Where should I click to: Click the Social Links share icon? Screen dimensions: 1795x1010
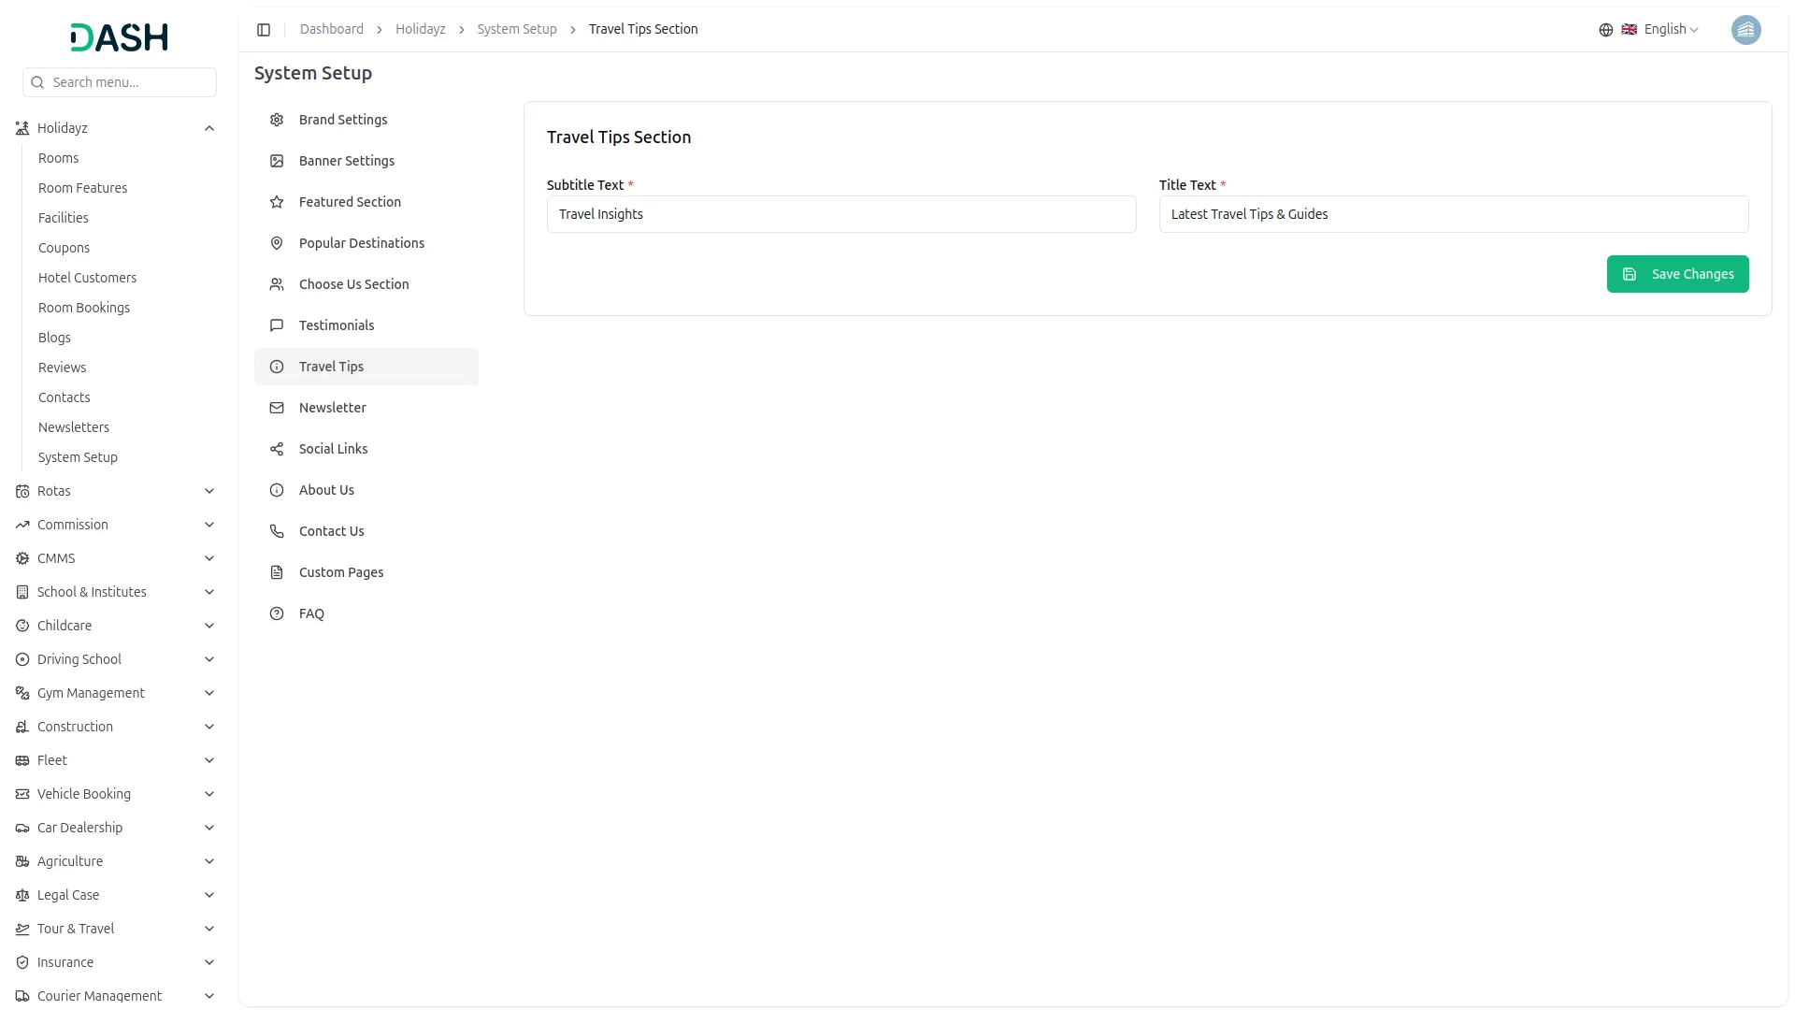277,449
